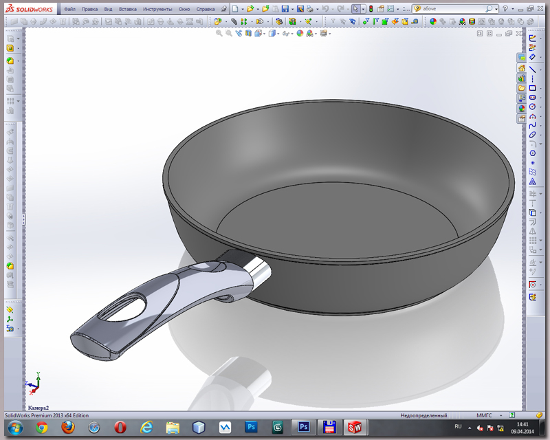The image size is (550, 440).
Task: Expand the Save button dropdown arrow
Action: 293,10
